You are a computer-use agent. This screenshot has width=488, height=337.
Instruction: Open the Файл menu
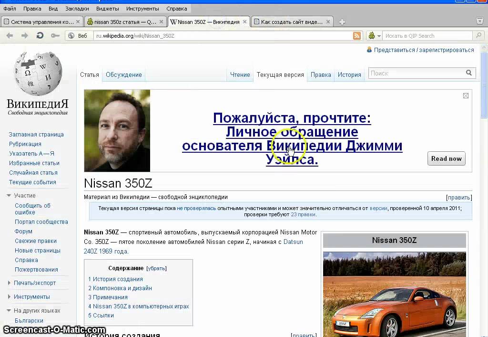coord(10,9)
